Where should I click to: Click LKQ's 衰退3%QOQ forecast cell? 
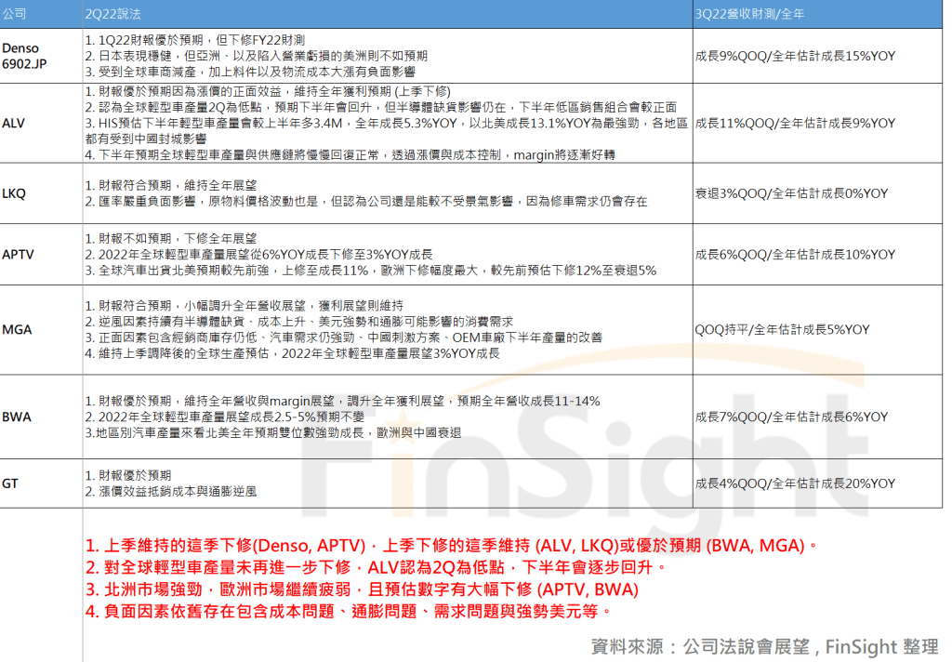click(791, 193)
